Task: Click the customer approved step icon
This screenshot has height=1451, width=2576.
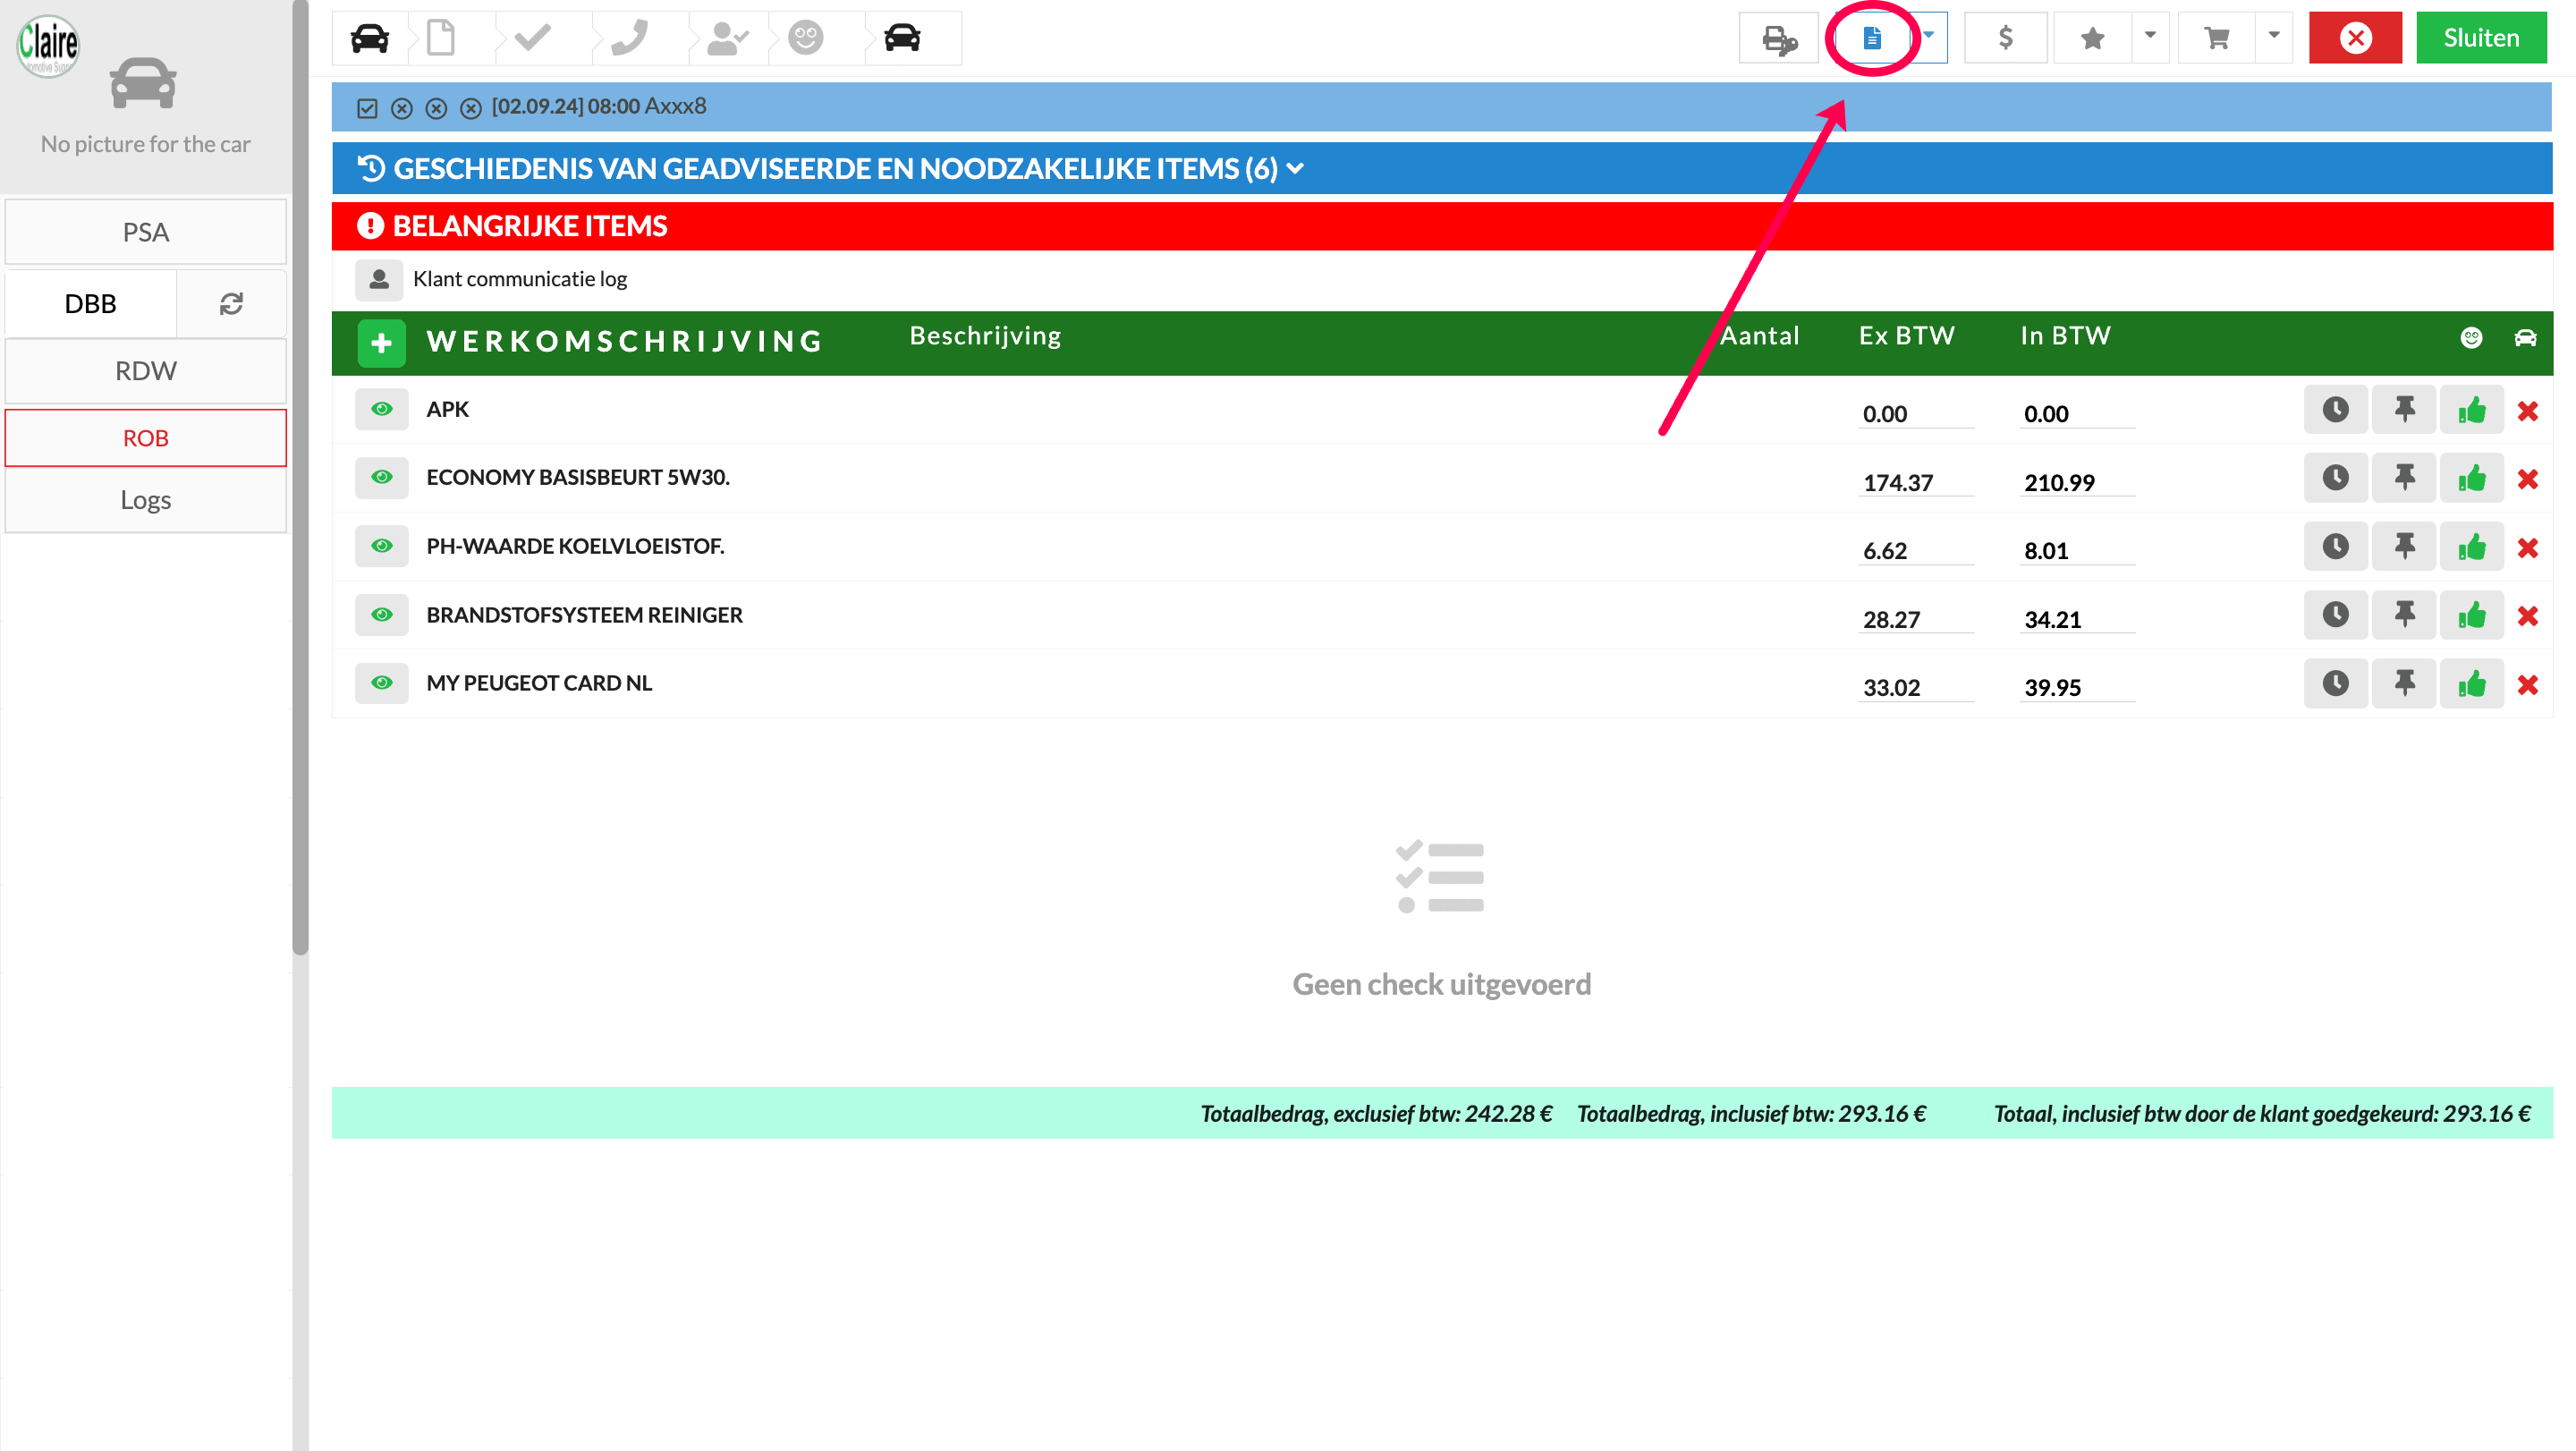Action: (x=727, y=38)
